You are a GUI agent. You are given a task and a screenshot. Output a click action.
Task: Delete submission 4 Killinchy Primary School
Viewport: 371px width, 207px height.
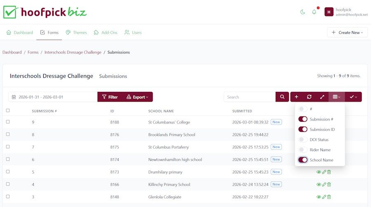pyautogui.click(x=329, y=184)
